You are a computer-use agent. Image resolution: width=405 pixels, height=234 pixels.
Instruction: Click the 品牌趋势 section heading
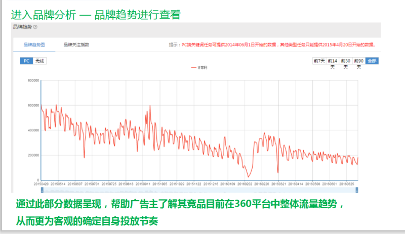point(22,27)
